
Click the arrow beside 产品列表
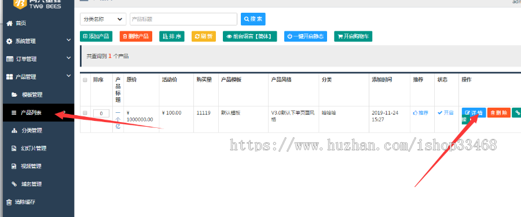64,112
